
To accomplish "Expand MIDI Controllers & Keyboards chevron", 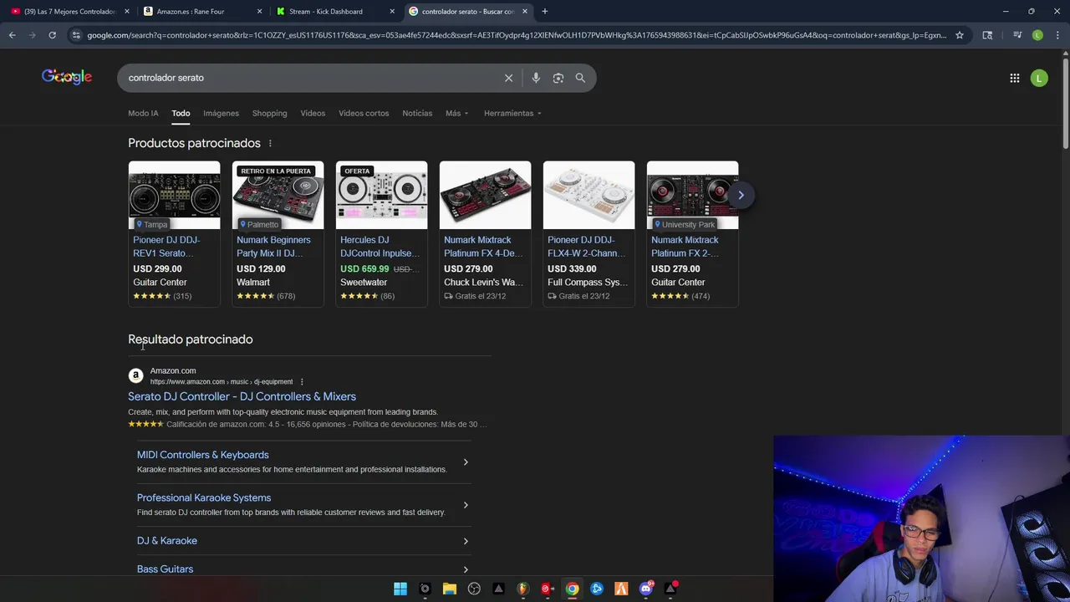I will [x=466, y=462].
